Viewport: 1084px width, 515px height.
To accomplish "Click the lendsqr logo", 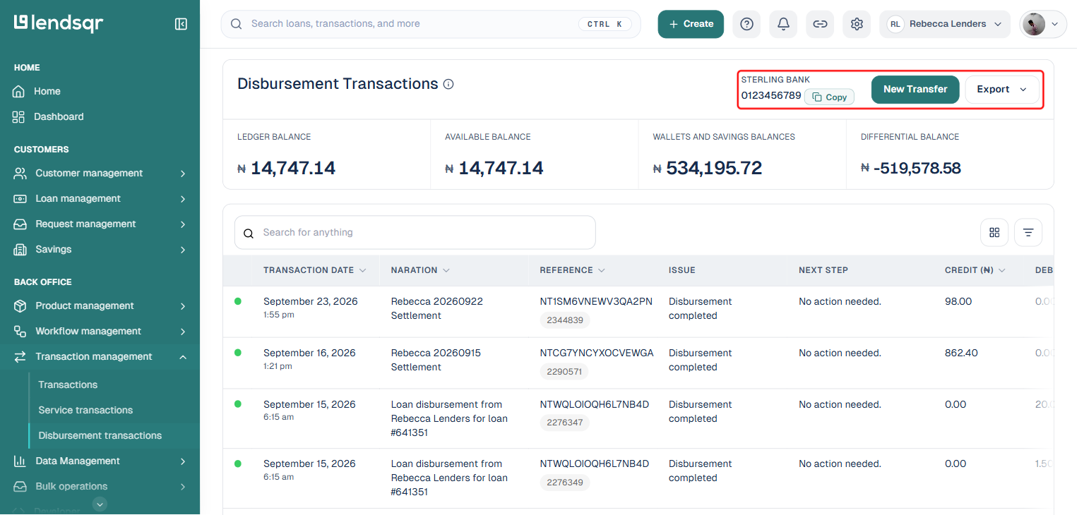I will pyautogui.click(x=59, y=23).
